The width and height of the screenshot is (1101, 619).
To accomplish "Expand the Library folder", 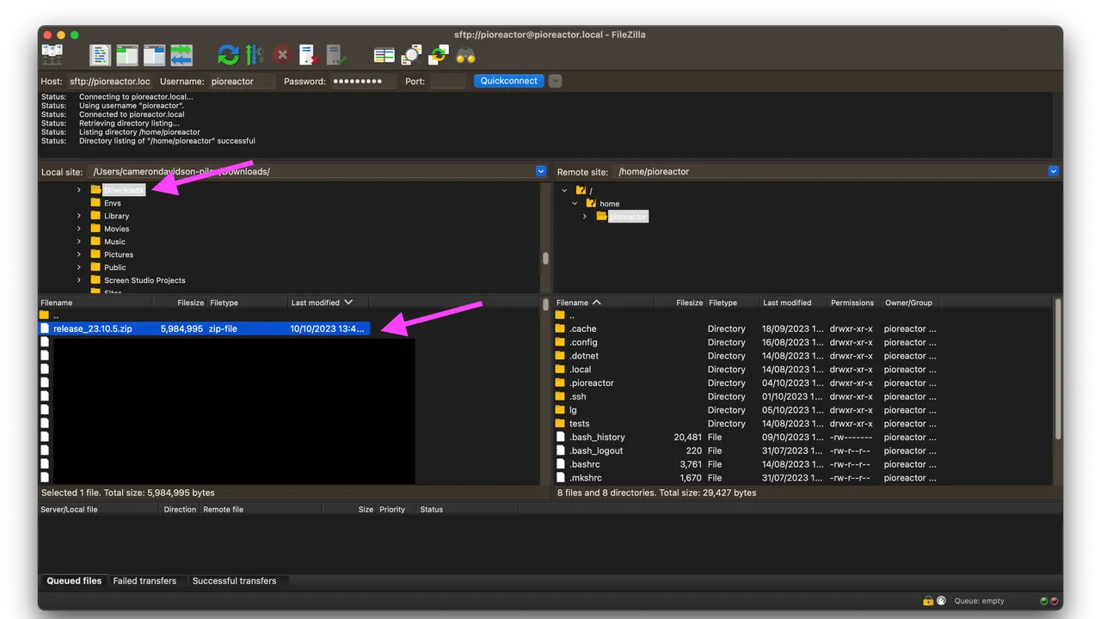I will pyautogui.click(x=79, y=216).
